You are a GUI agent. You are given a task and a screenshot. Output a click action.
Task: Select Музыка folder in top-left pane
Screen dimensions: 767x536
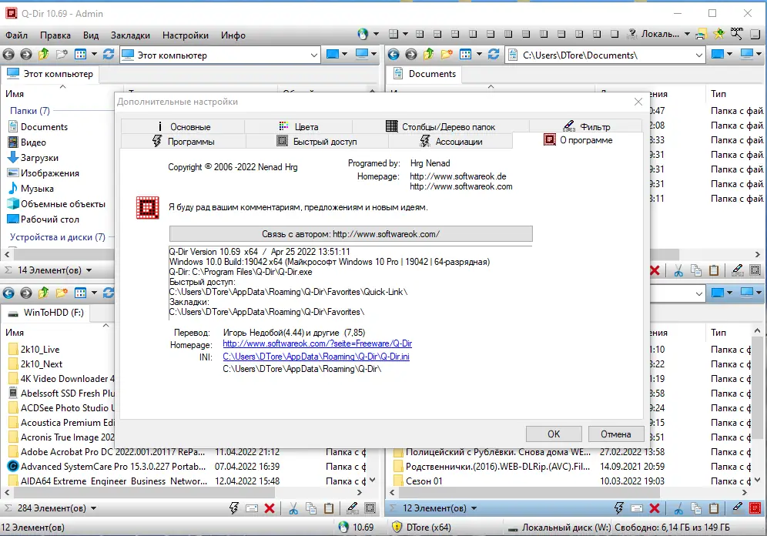pyautogui.click(x=31, y=189)
